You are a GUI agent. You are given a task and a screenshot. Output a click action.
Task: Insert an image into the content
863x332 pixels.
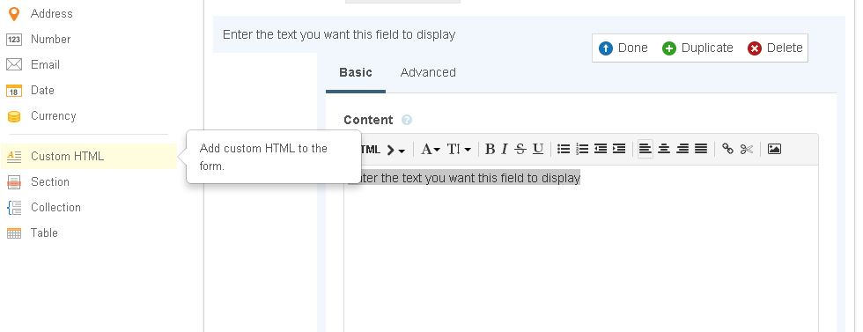click(x=774, y=149)
